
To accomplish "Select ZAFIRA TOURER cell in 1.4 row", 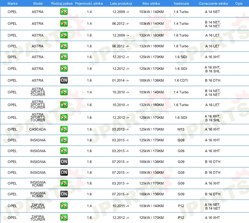I will coord(38,206).
